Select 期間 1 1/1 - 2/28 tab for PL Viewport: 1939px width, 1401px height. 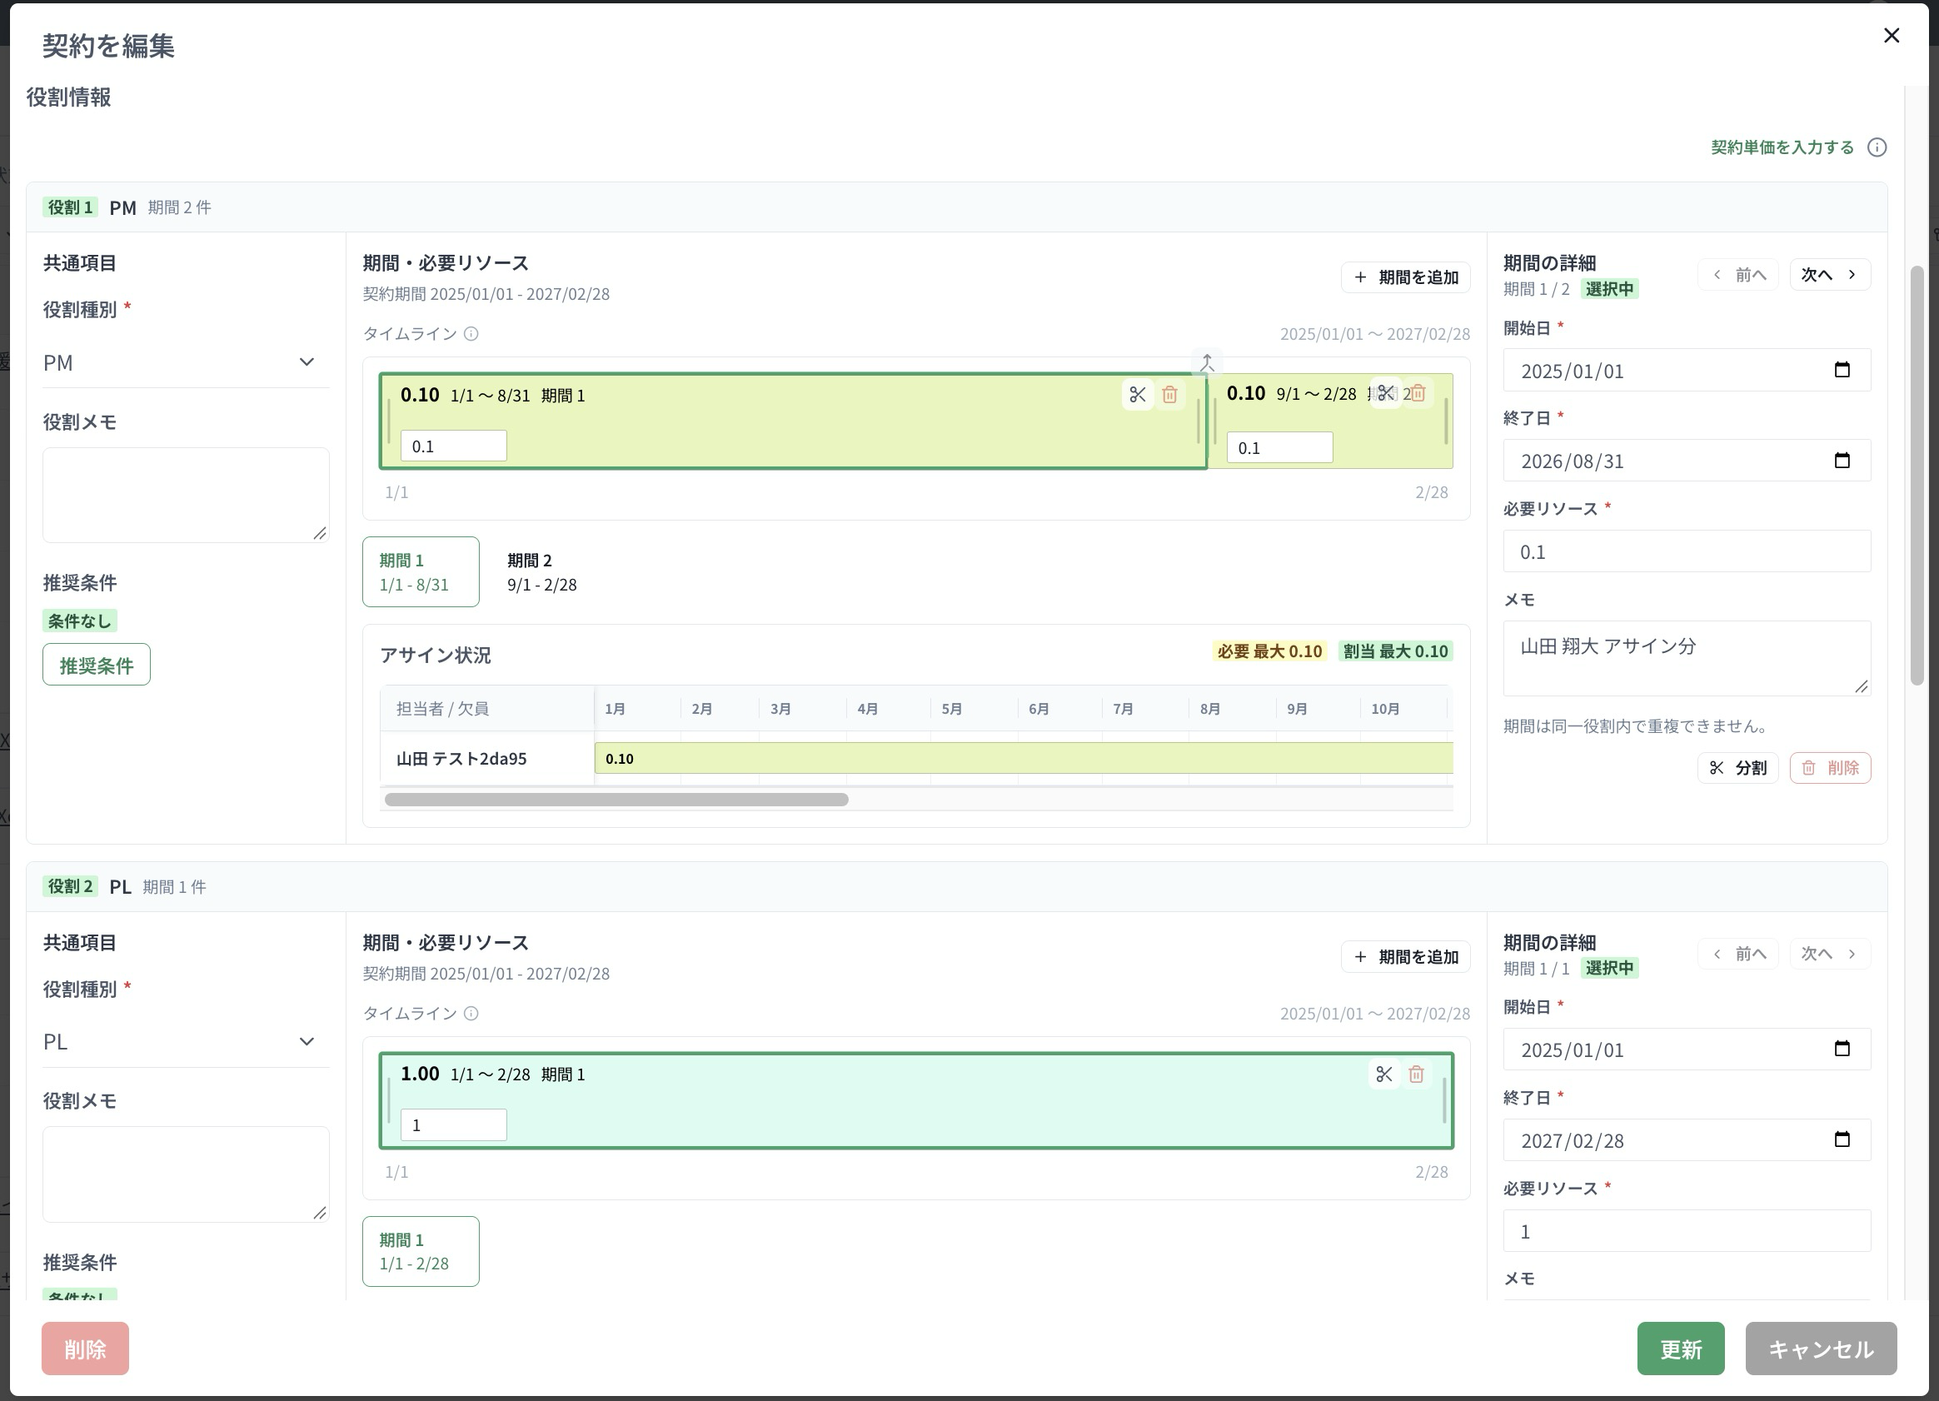pyautogui.click(x=421, y=1251)
